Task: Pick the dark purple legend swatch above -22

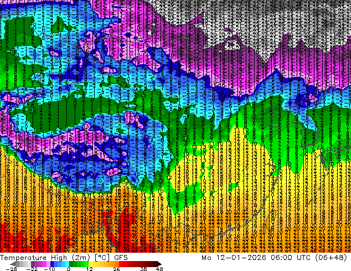Action: pos(33,264)
